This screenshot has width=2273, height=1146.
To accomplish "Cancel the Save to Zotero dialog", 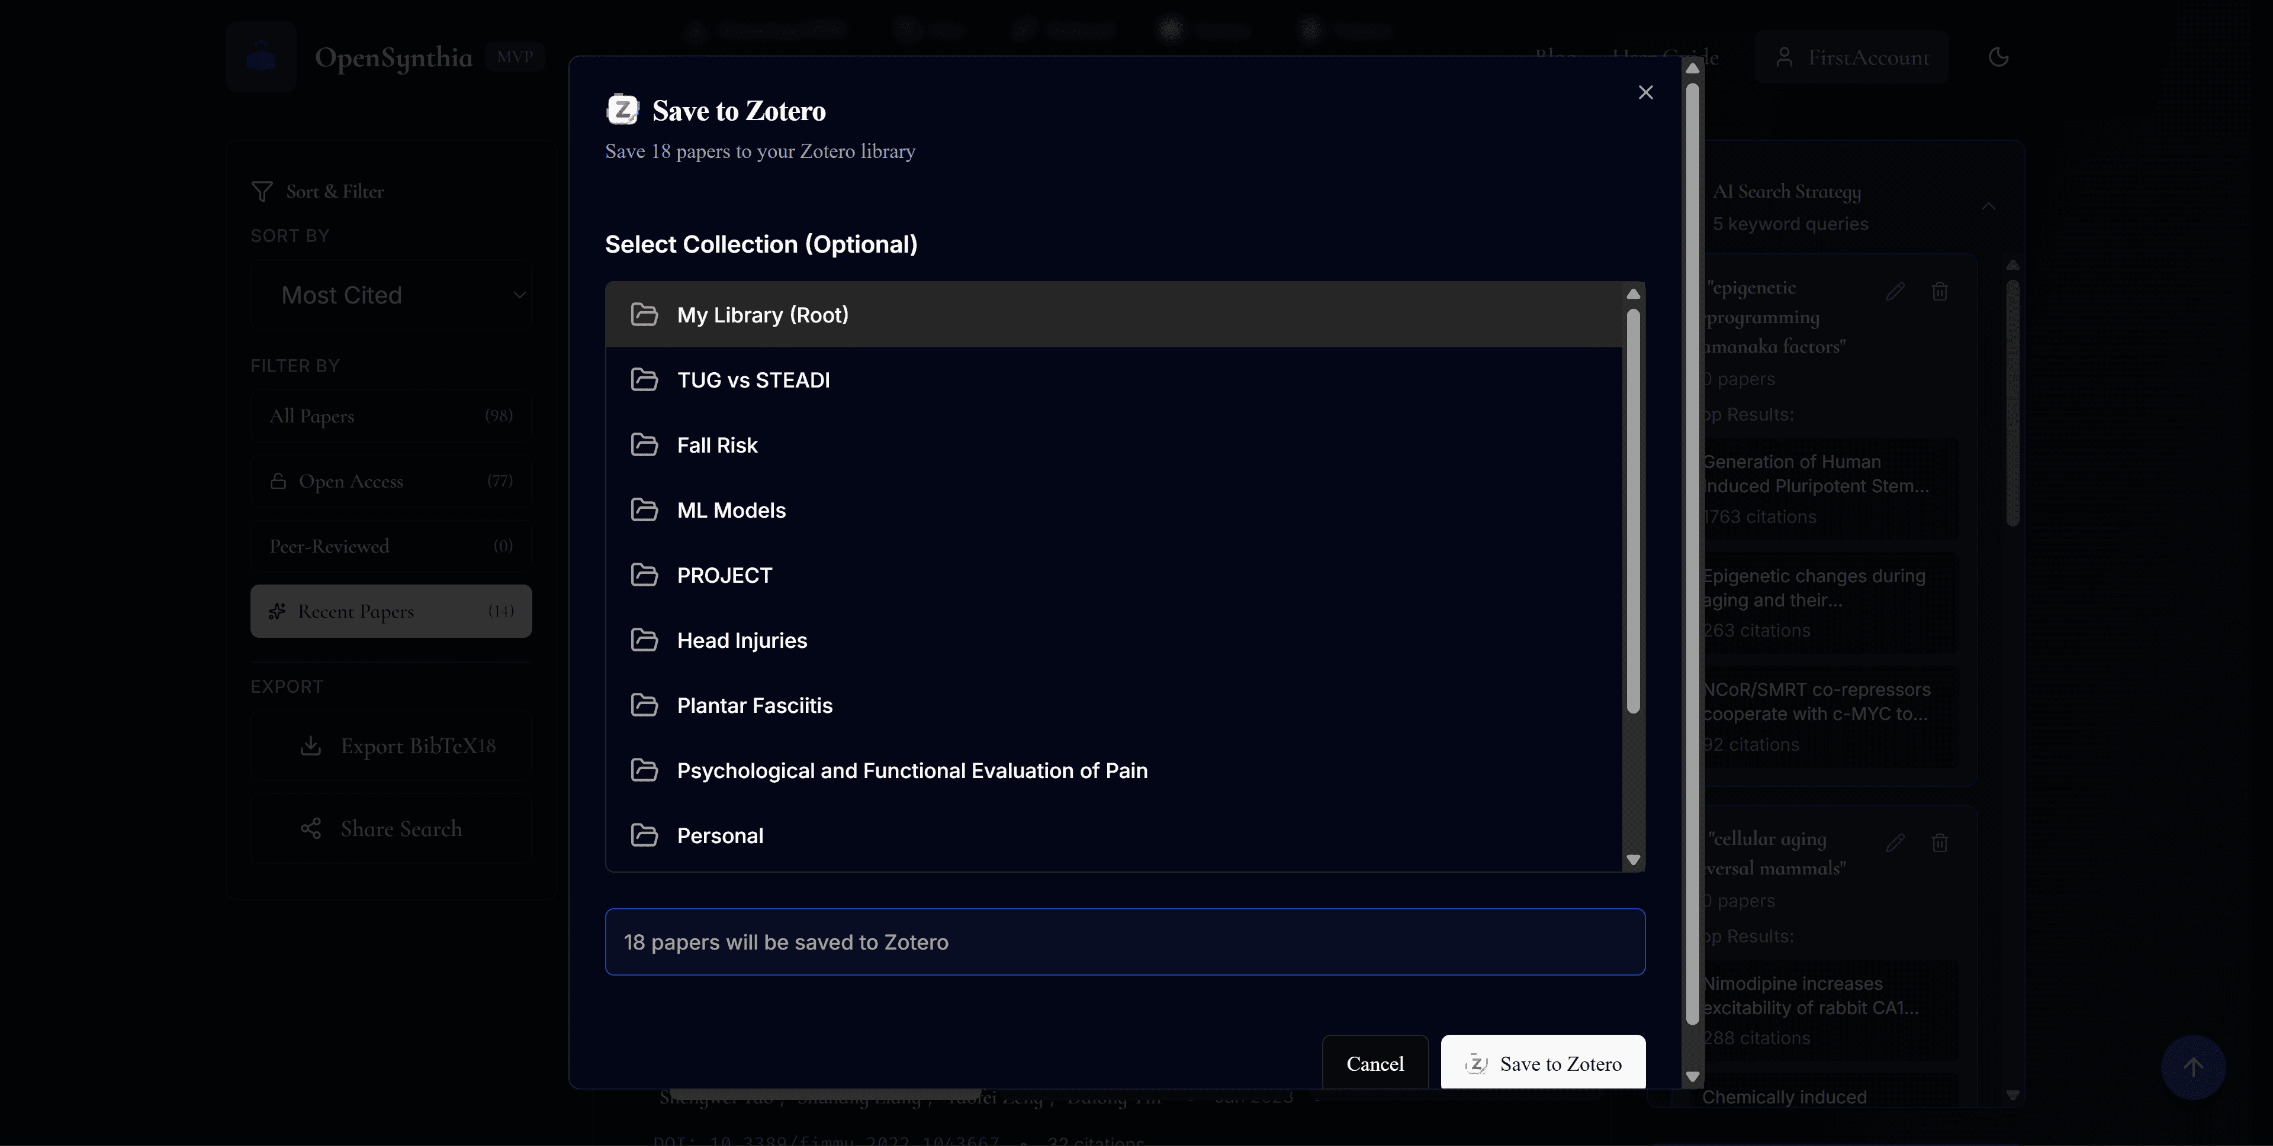I will point(1375,1062).
